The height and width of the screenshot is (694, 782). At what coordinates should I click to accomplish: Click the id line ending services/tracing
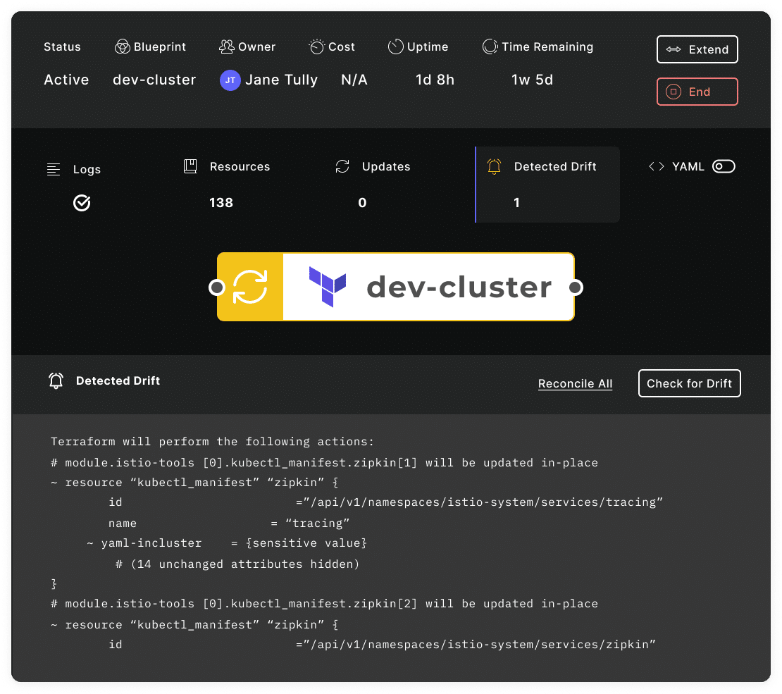(x=385, y=502)
